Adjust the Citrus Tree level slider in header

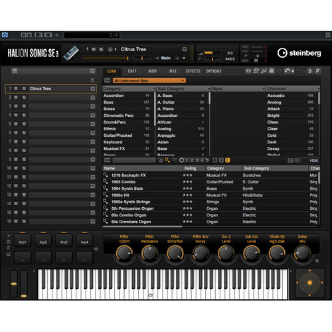(x=106, y=58)
